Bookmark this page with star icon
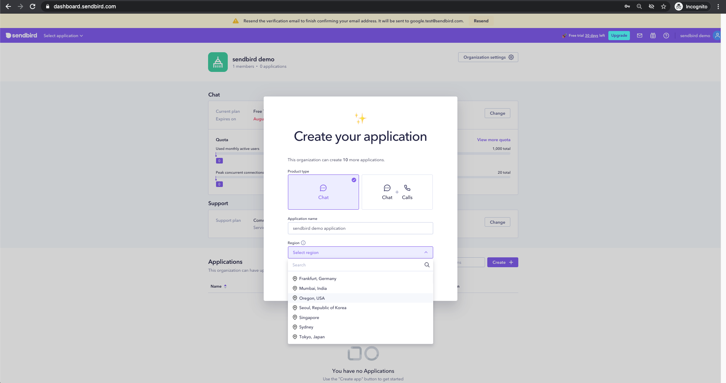The width and height of the screenshot is (726, 383). (664, 6)
